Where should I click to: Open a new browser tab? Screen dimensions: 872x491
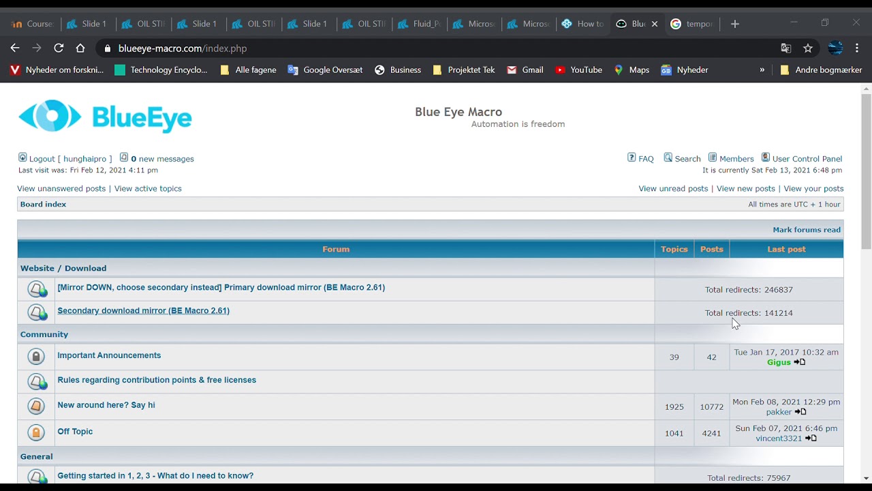(x=734, y=24)
